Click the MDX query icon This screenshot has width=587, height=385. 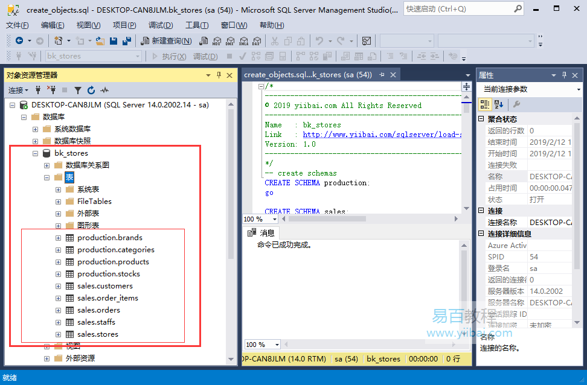[x=216, y=41]
